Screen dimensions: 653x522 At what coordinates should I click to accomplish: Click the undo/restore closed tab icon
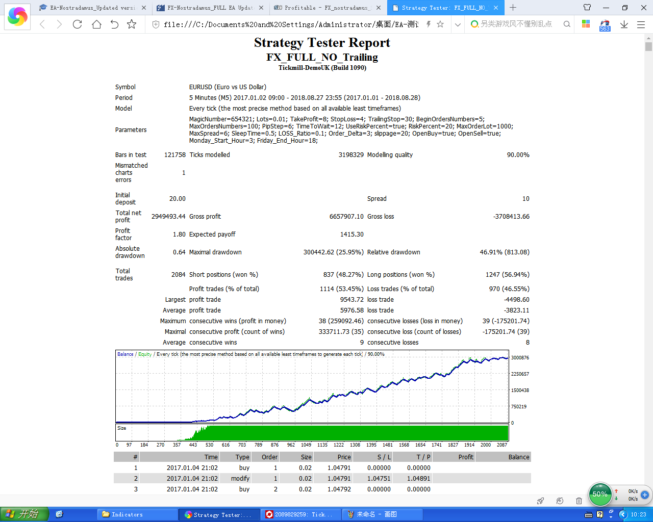[x=114, y=24]
